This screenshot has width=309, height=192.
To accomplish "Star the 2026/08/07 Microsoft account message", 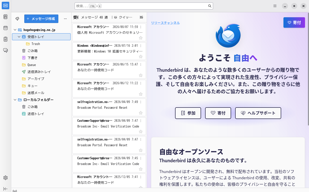I will 141,38.
